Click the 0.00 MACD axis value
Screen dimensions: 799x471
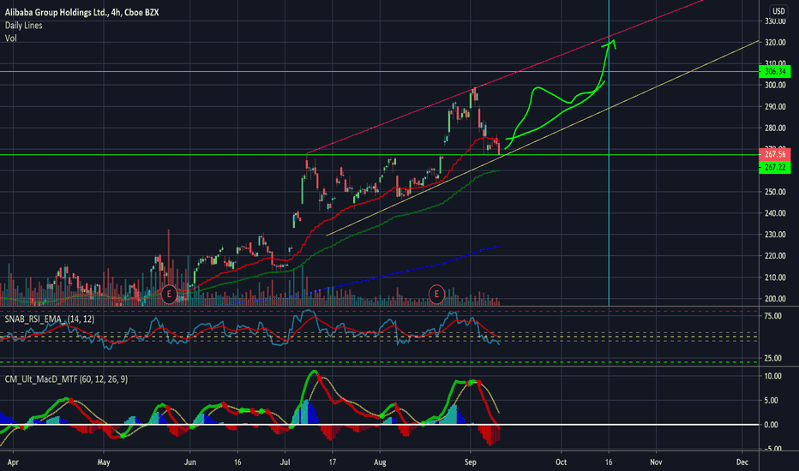pyautogui.click(x=771, y=425)
